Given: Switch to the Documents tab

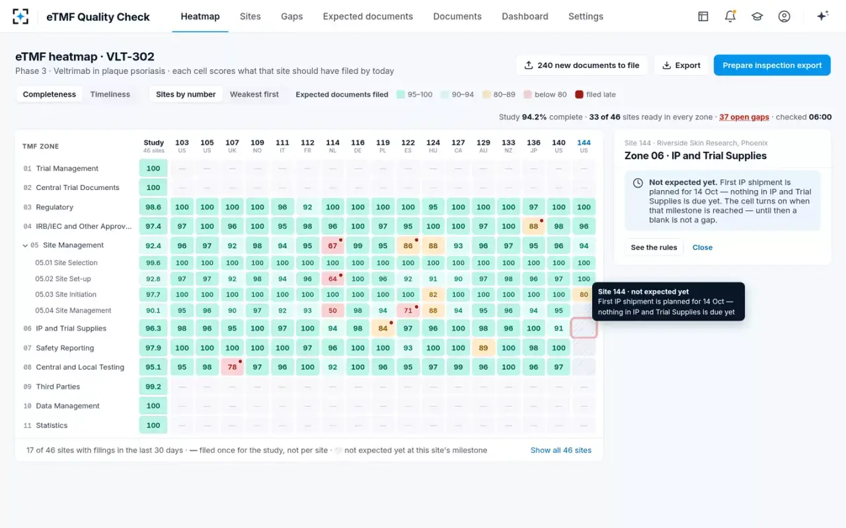Looking at the screenshot, I should pos(457,16).
